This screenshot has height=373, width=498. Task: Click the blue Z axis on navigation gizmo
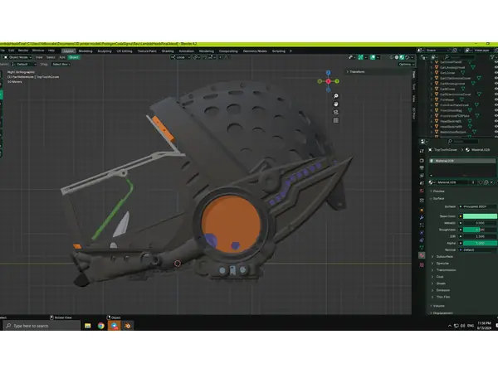tap(329, 73)
